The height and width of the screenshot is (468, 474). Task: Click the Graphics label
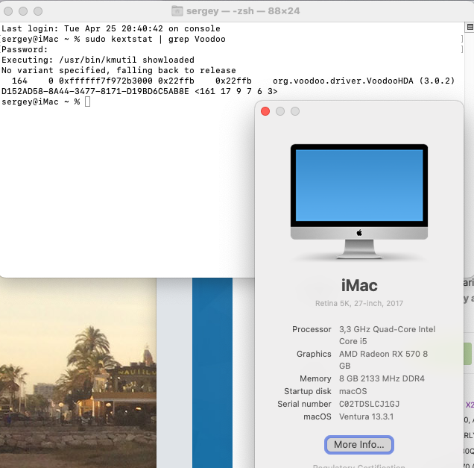tap(314, 354)
